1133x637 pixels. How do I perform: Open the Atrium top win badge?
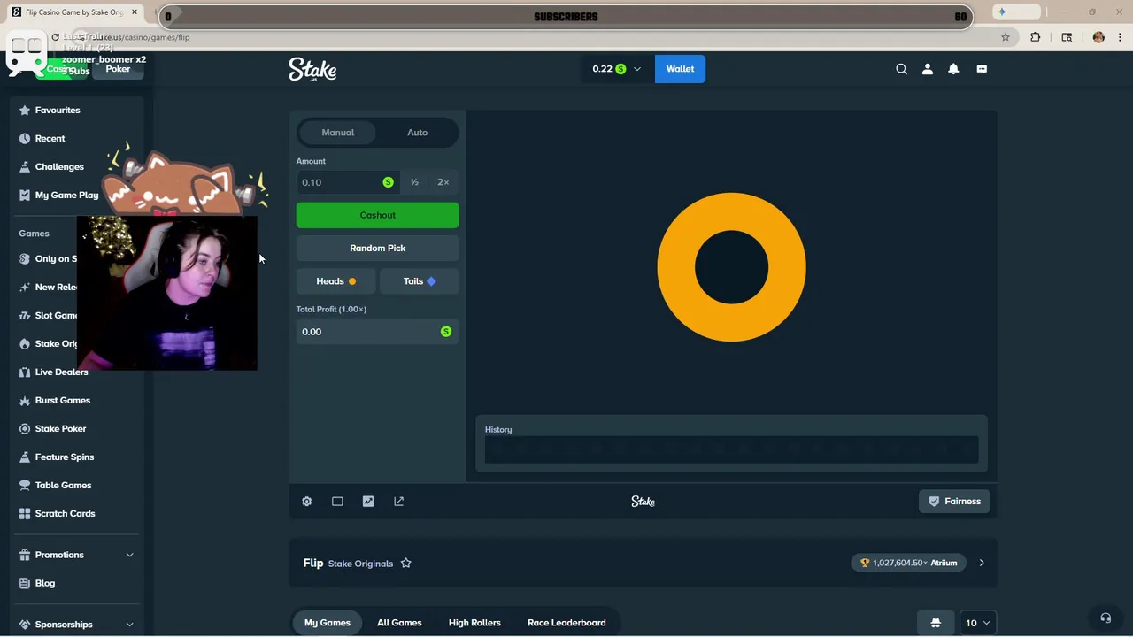pyautogui.click(x=909, y=563)
